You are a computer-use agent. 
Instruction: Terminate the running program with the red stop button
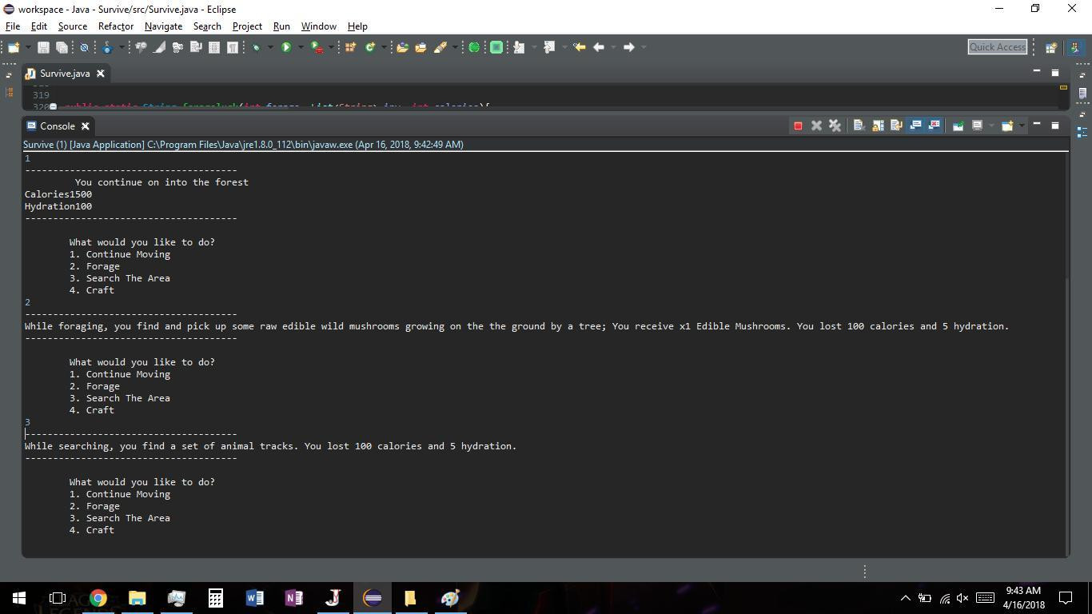point(798,126)
